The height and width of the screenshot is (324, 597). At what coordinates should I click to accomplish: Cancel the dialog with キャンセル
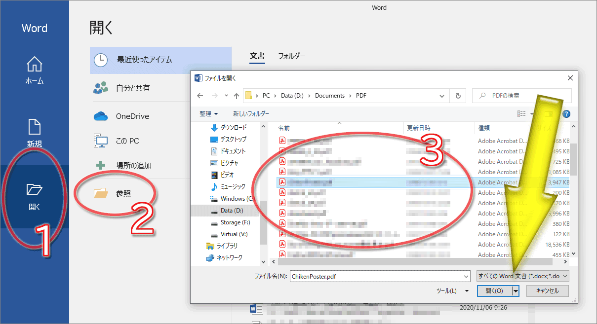[548, 291]
